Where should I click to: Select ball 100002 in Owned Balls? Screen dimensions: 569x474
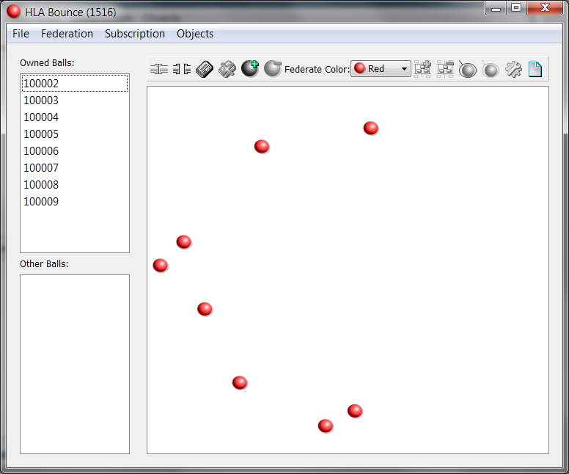coord(41,84)
